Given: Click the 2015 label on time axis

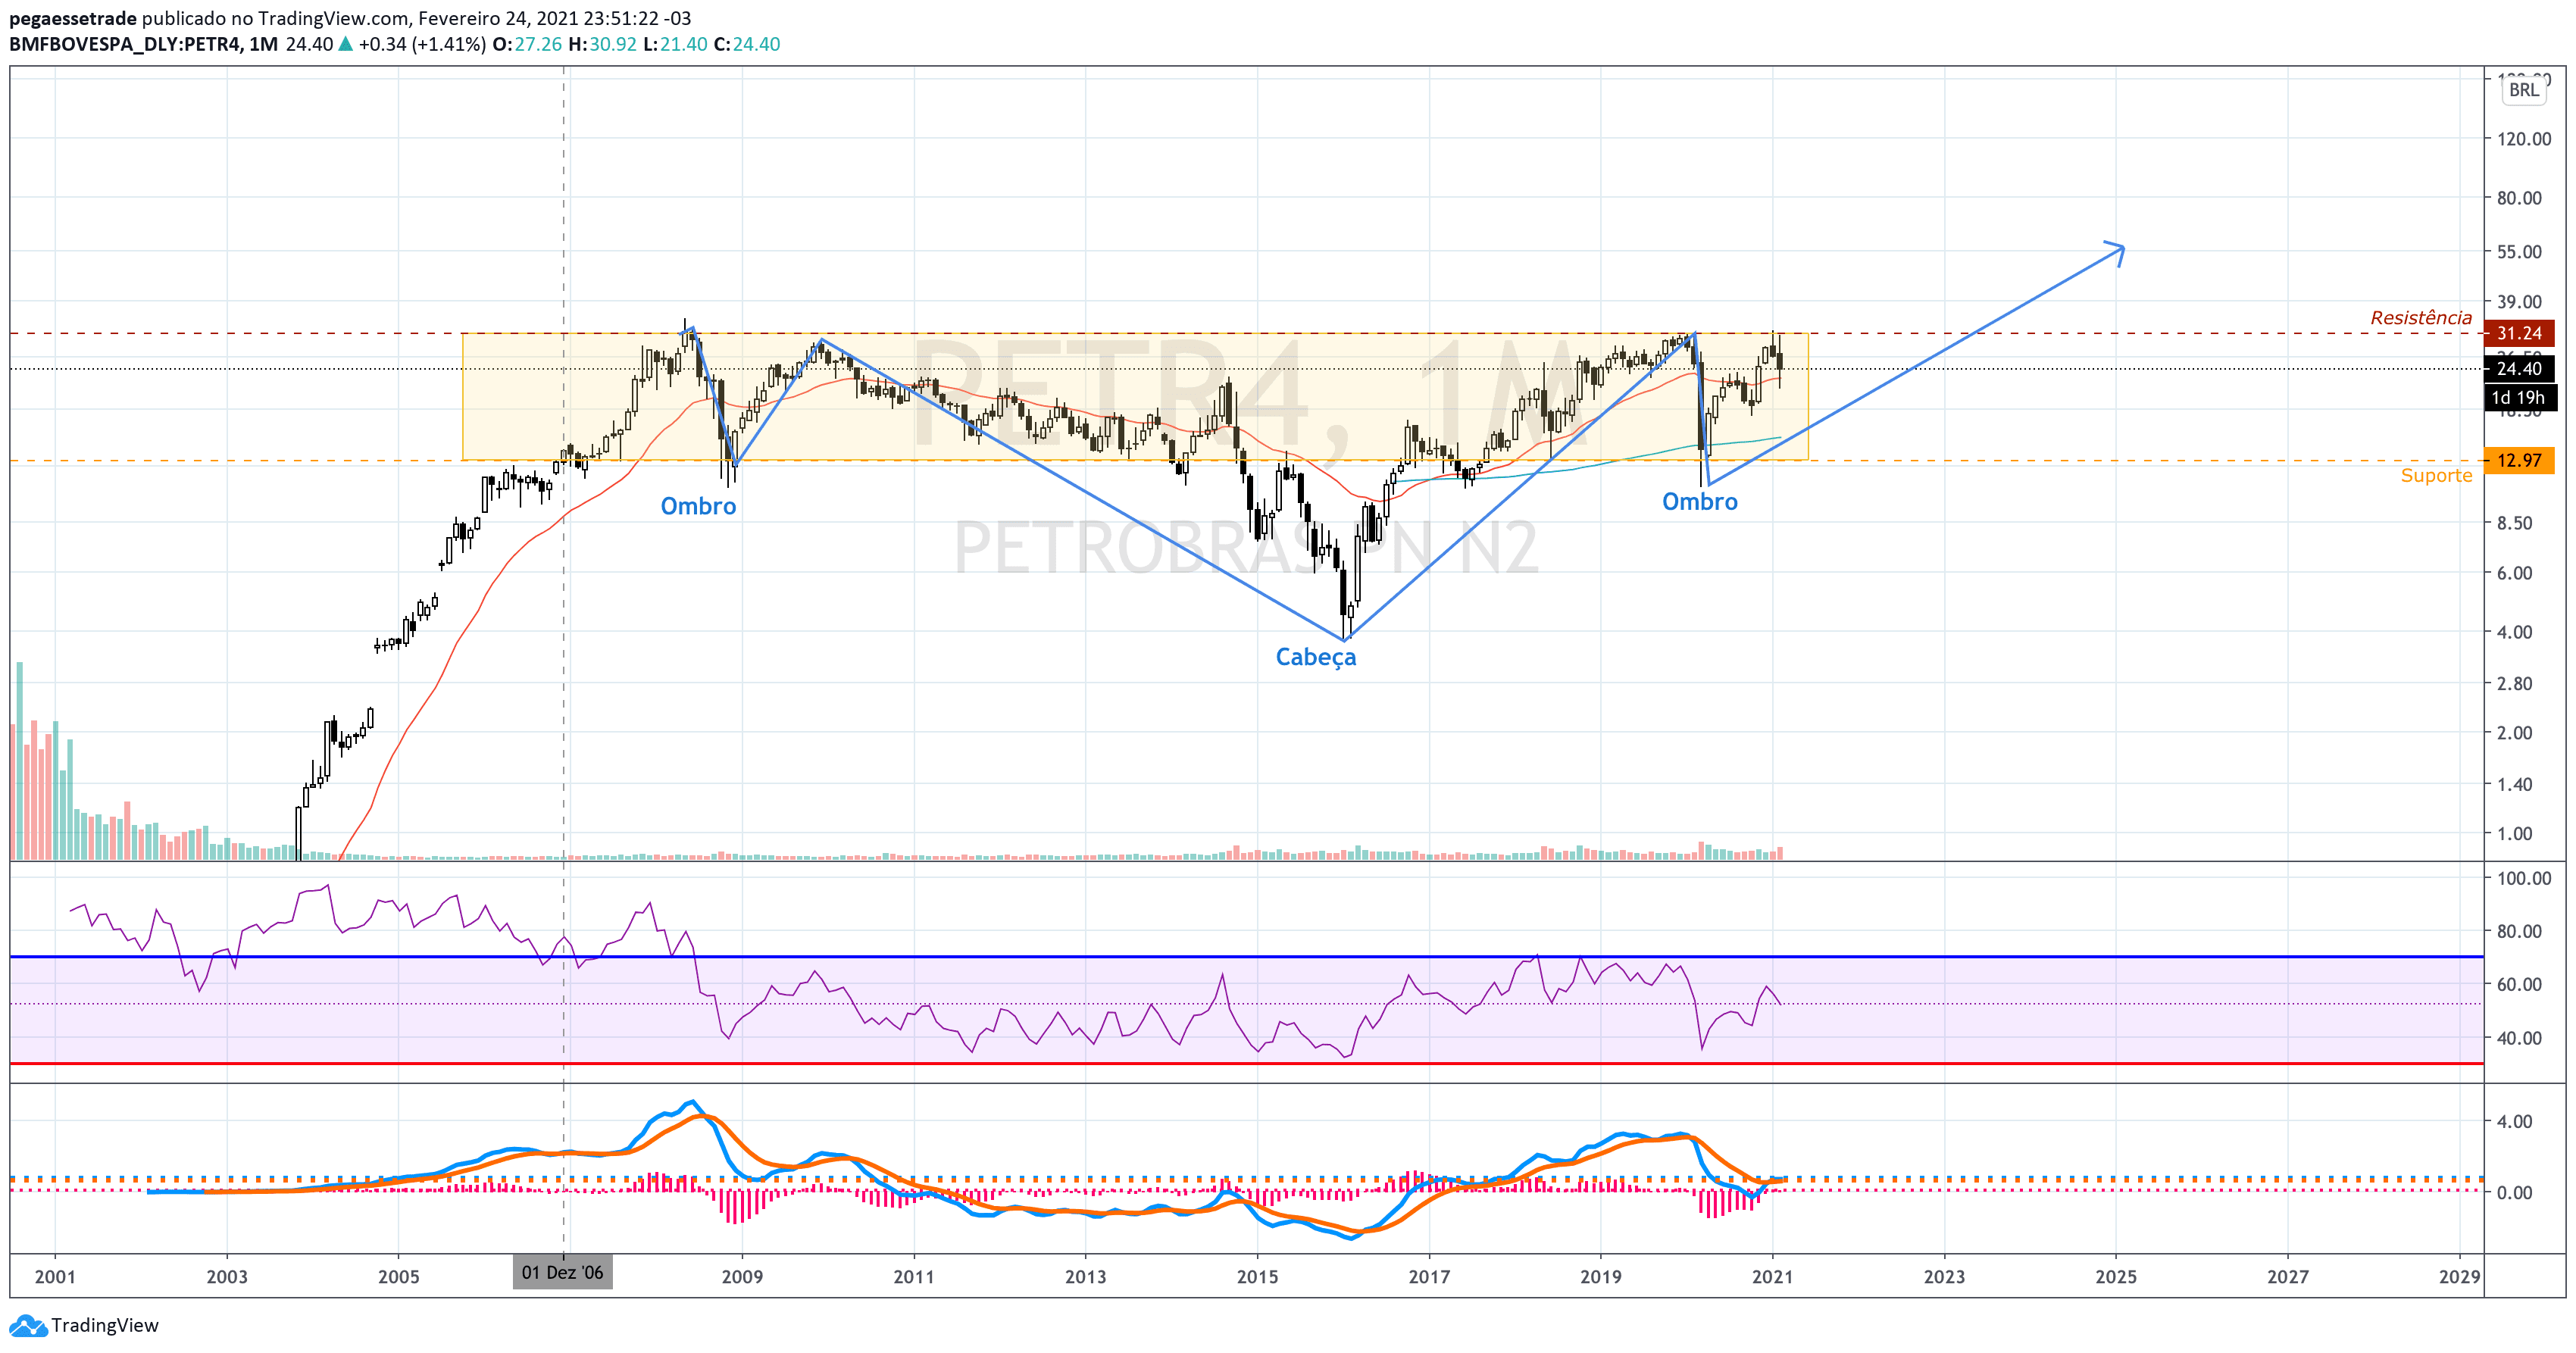Looking at the screenshot, I should [1257, 1276].
